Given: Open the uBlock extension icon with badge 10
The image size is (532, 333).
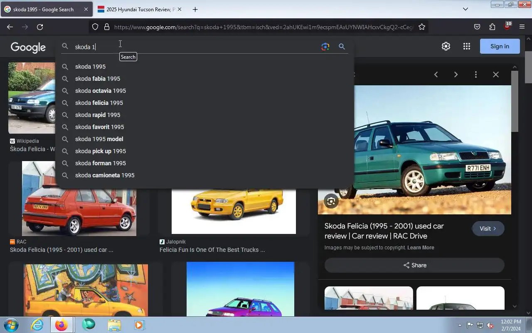Looking at the screenshot, I should [x=507, y=26].
